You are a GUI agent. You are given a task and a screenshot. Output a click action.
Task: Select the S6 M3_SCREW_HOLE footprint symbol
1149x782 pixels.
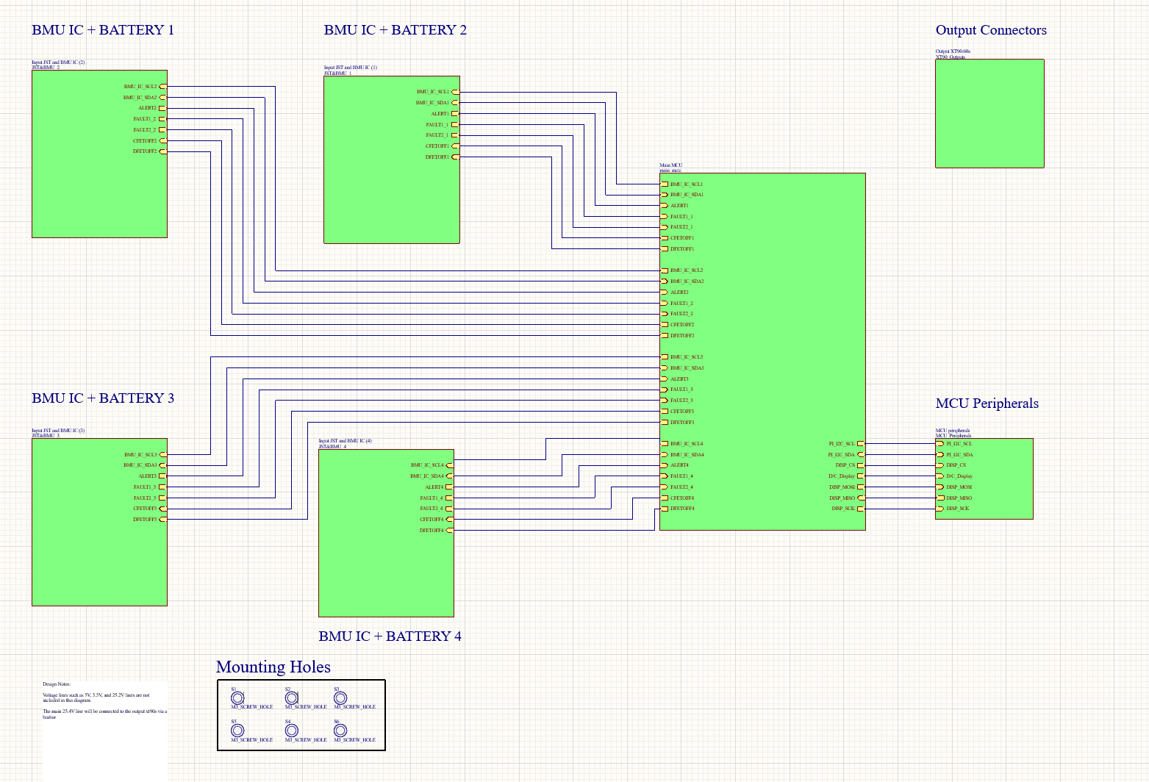click(342, 730)
